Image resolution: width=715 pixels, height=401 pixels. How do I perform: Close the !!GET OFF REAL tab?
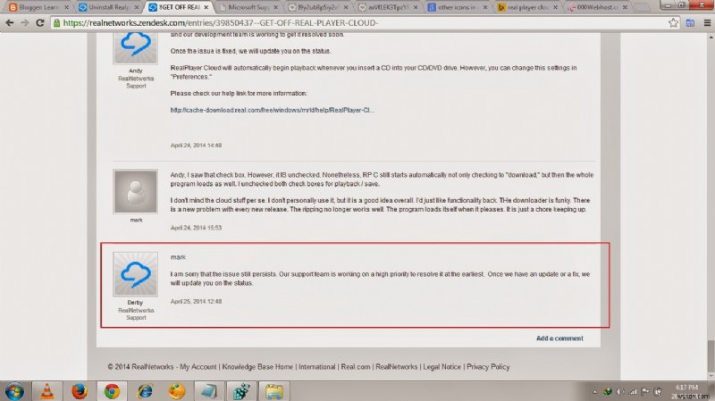[x=206, y=7]
